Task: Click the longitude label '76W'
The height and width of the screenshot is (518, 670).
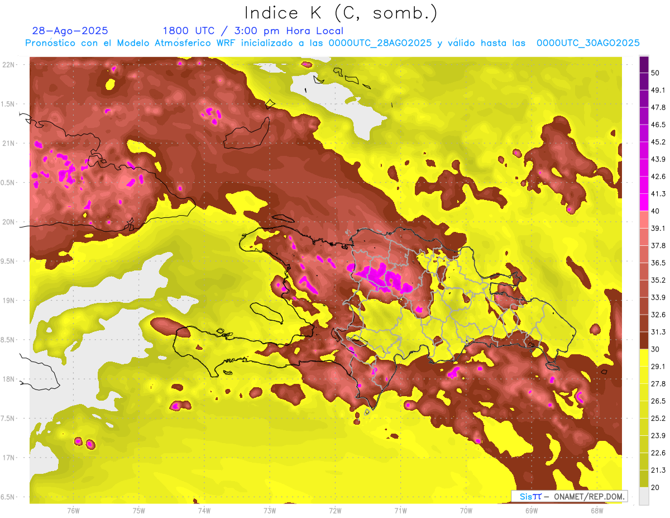Action: pyautogui.click(x=73, y=510)
